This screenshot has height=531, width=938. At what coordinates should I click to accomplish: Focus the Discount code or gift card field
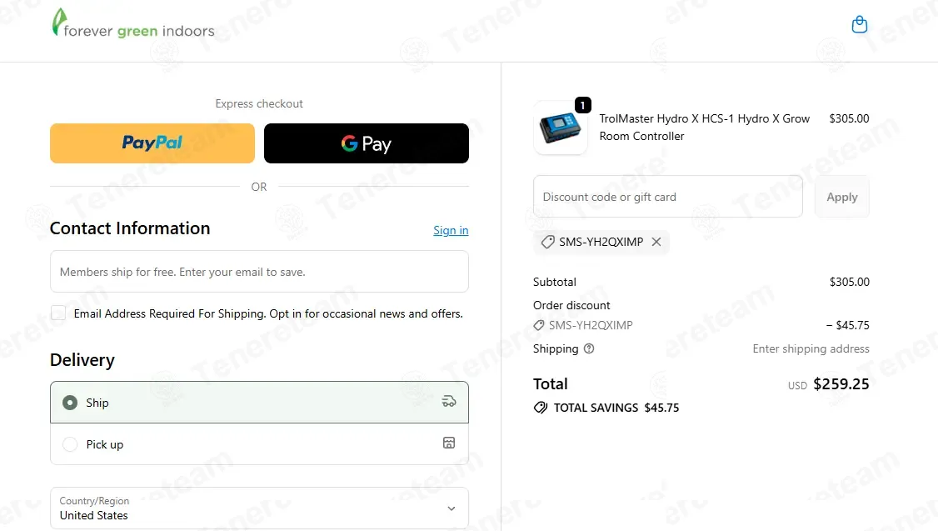point(667,197)
